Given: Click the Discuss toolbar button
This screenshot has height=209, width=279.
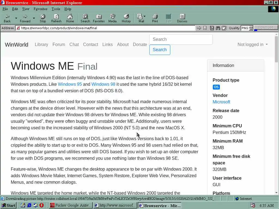Looking at the screenshot, I should point(182,18).
